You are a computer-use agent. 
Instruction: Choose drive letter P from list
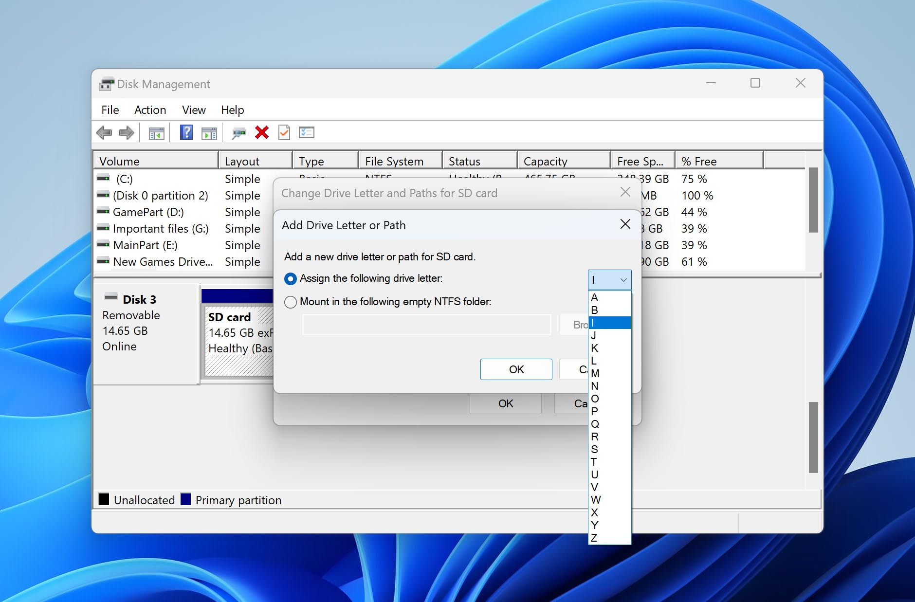pos(609,411)
